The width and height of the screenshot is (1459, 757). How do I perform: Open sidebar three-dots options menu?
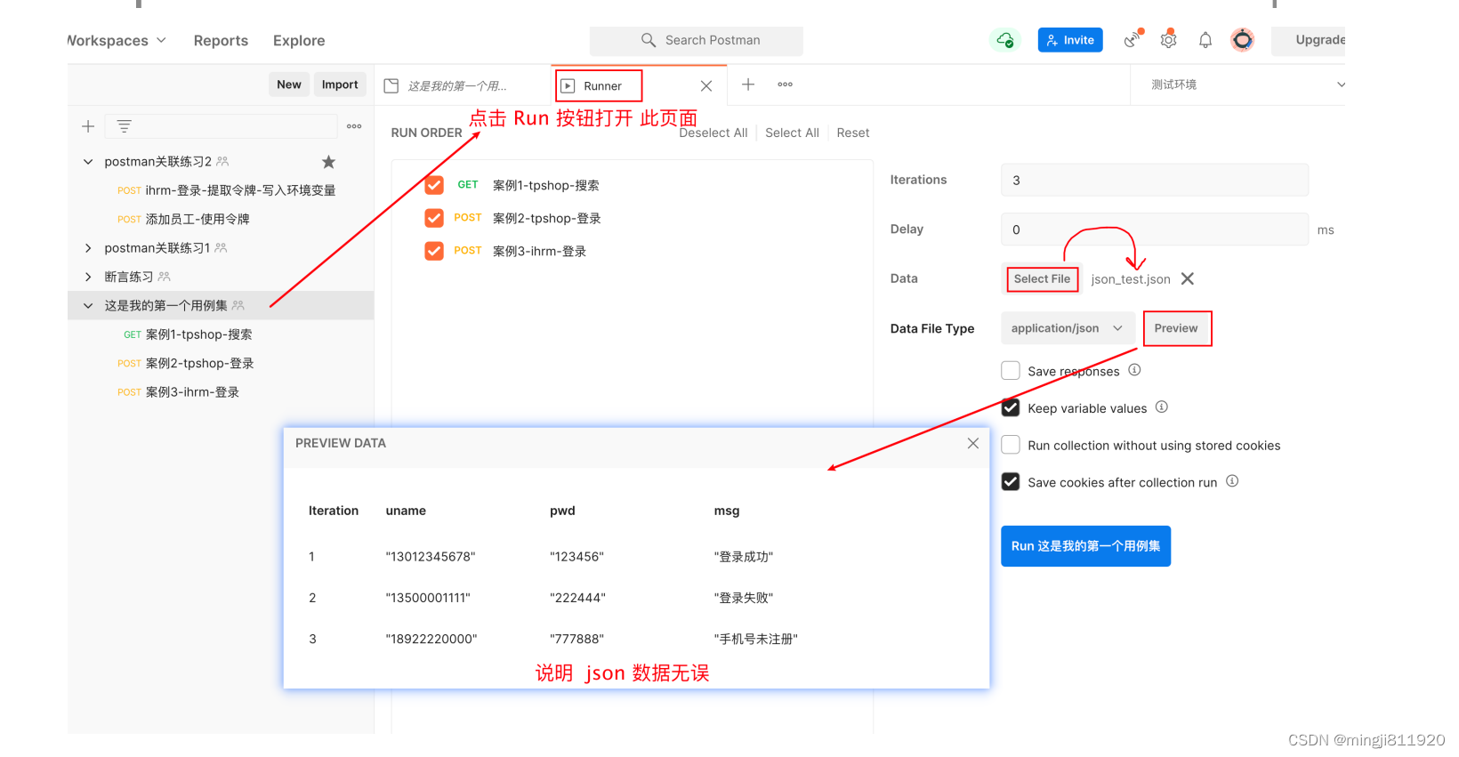click(354, 126)
